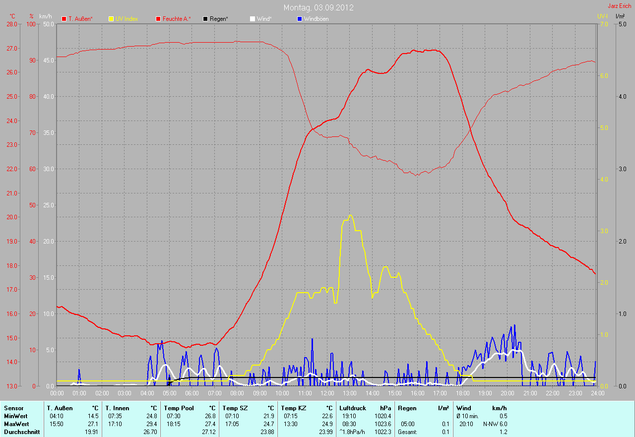Click the Gesamt: rain total label

click(407, 432)
